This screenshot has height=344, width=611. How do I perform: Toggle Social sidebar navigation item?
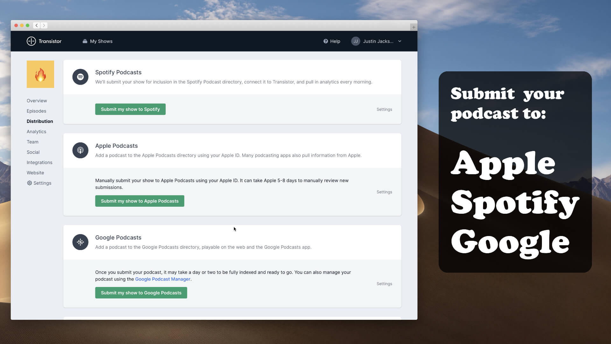[x=33, y=152]
